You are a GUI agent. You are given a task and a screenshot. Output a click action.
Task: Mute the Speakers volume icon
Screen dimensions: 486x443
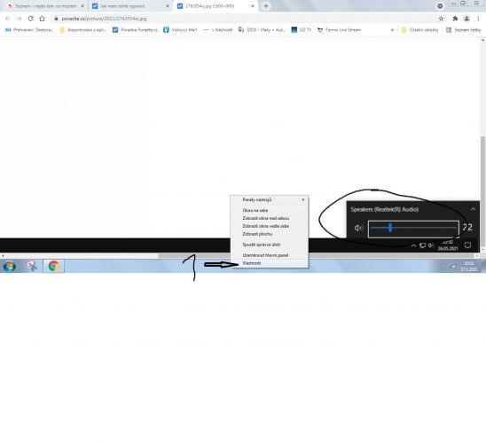(x=358, y=228)
